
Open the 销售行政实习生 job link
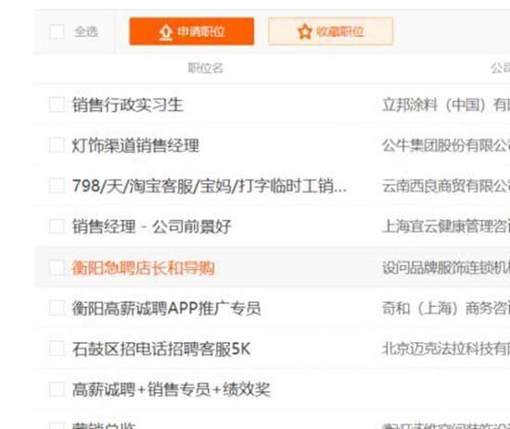(128, 105)
